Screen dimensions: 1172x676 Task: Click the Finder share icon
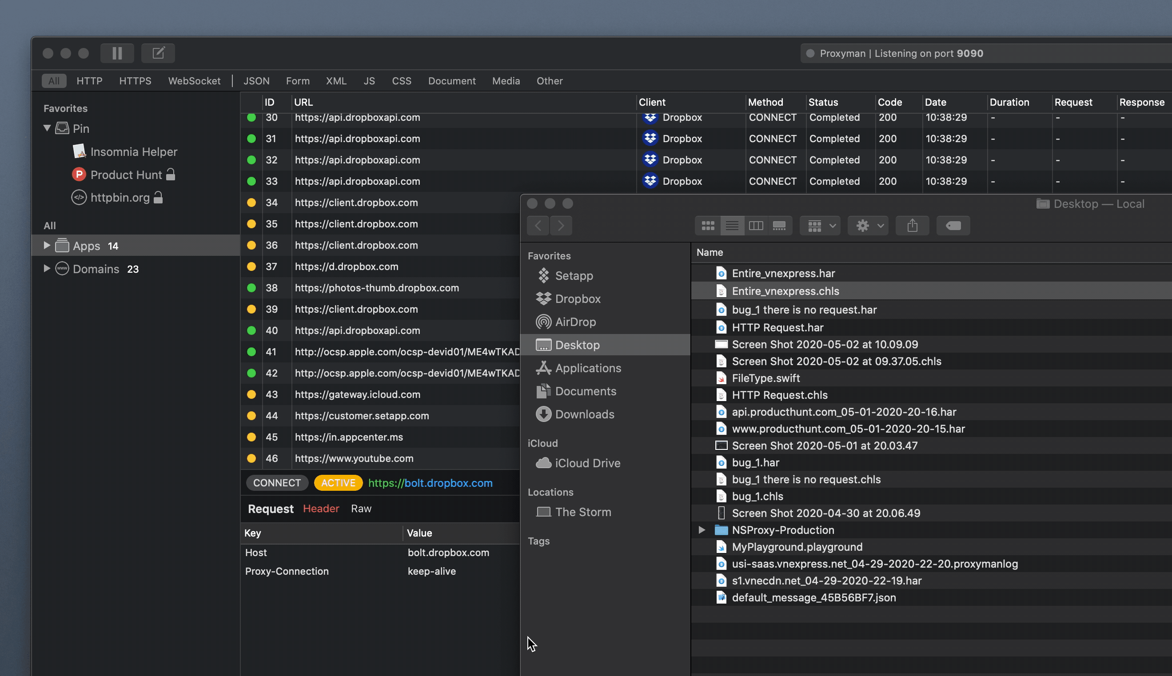pos(912,226)
